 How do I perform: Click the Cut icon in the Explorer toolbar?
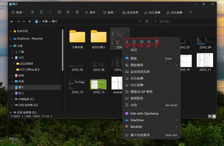(33, 12)
